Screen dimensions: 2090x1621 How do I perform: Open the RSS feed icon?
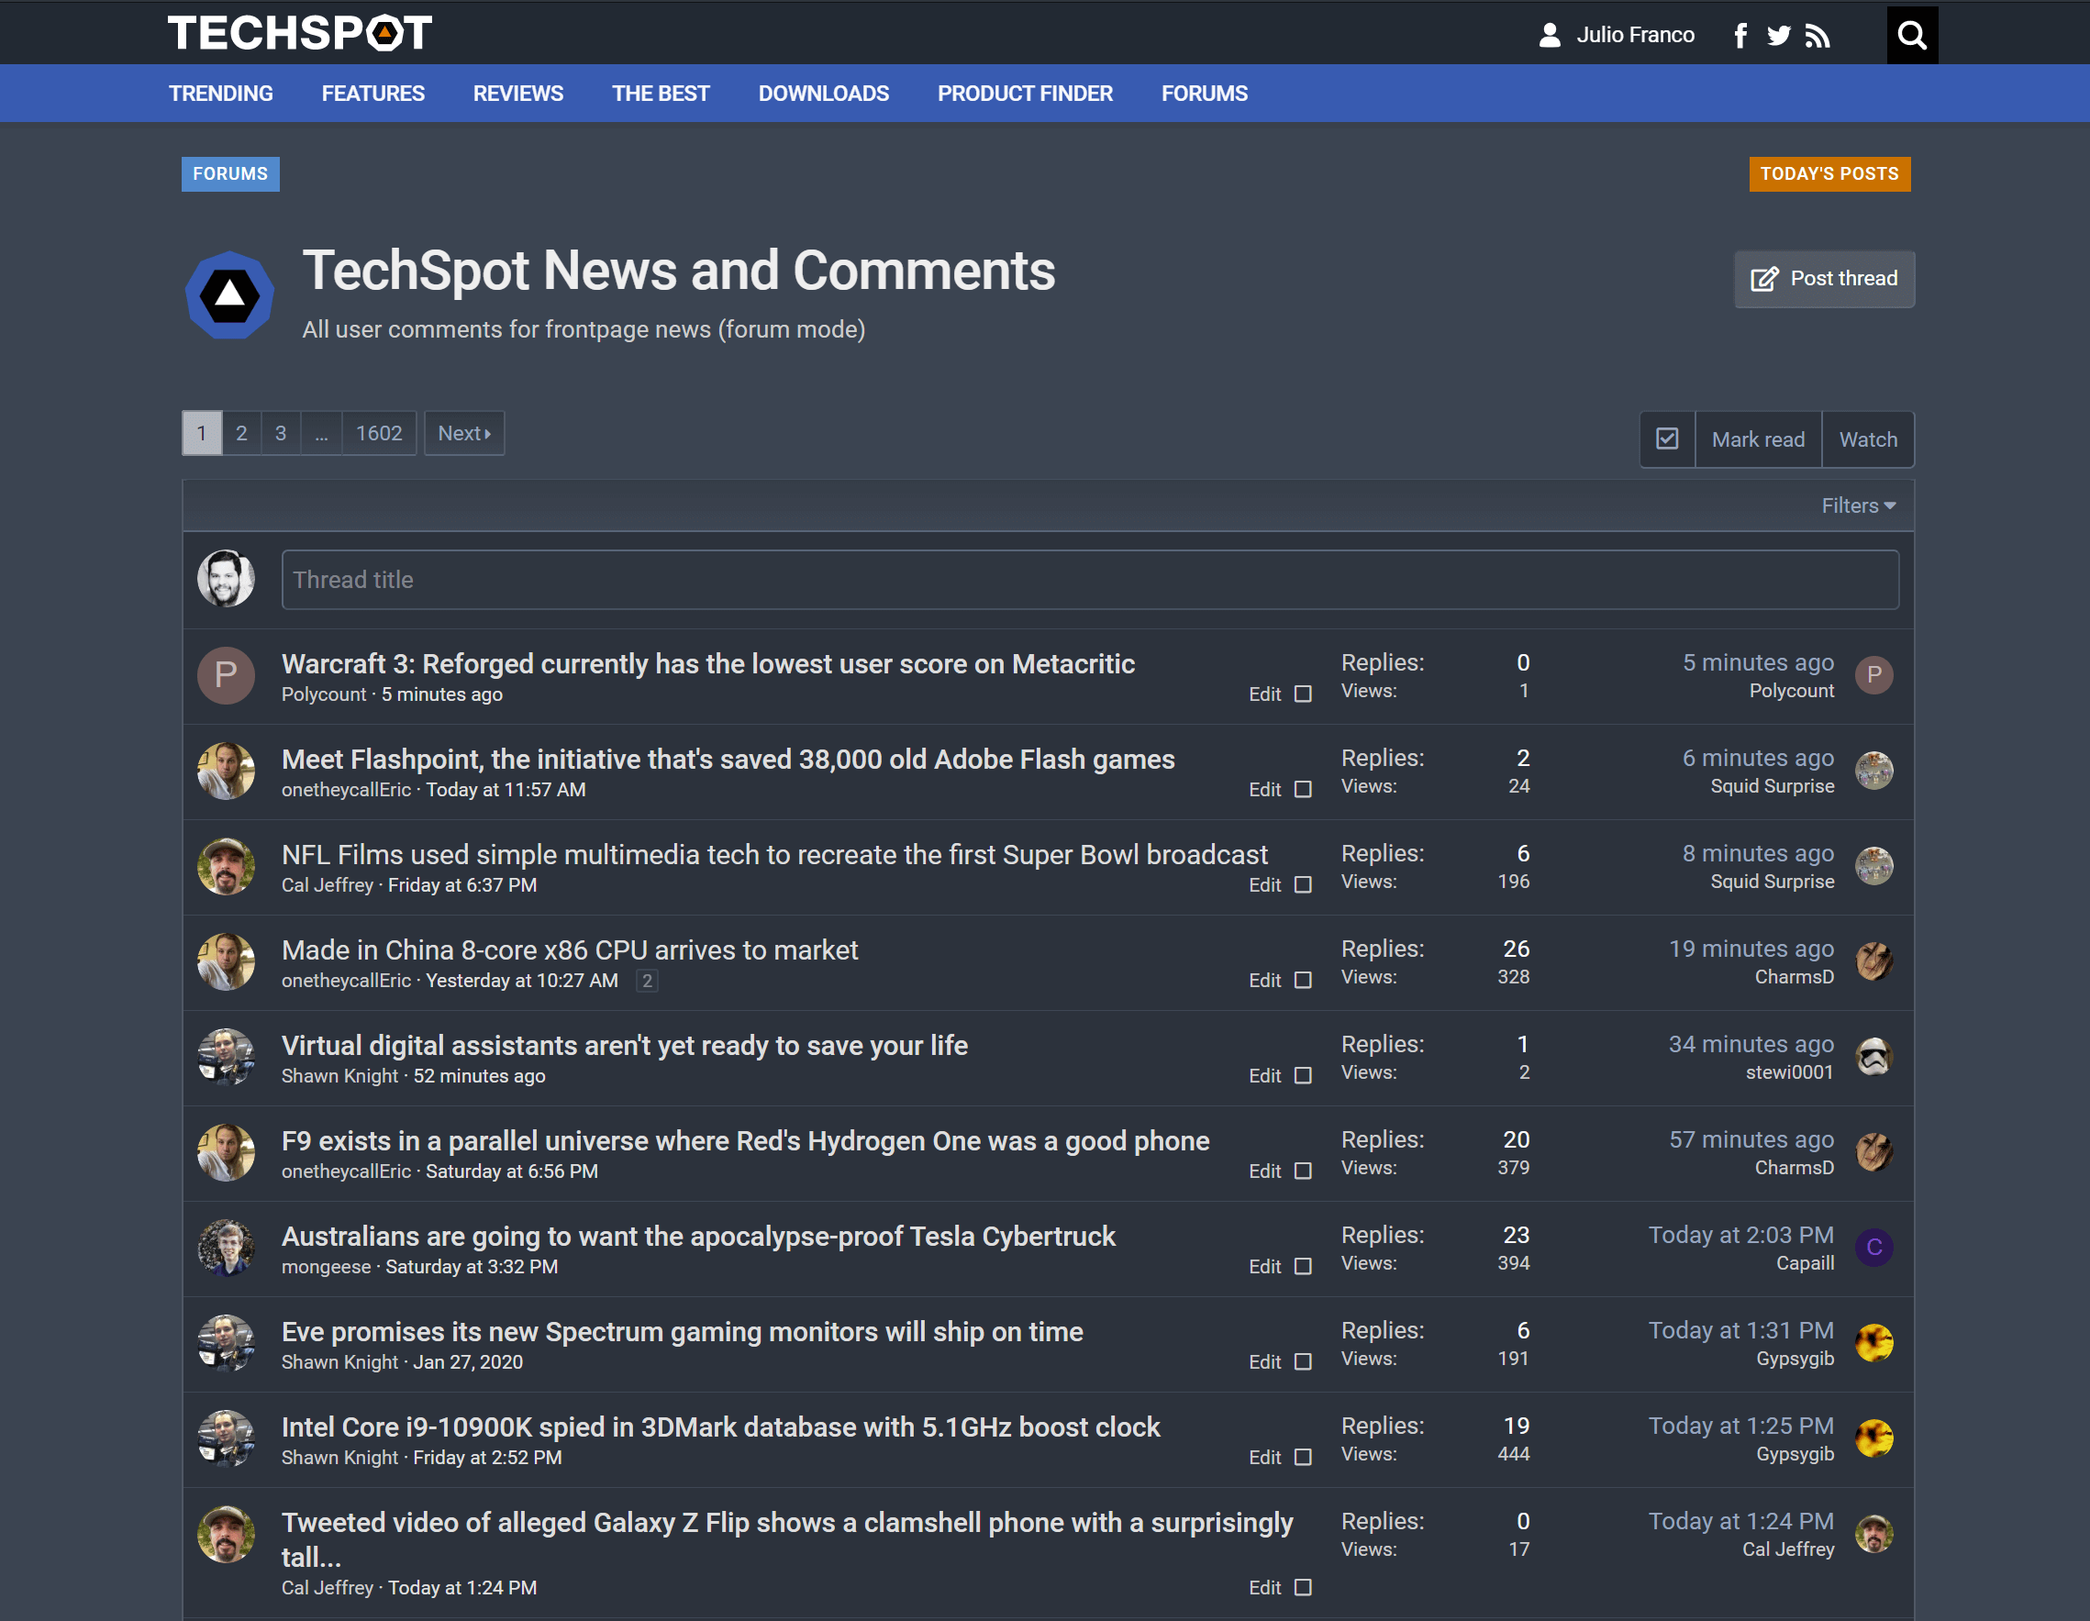tap(1817, 37)
